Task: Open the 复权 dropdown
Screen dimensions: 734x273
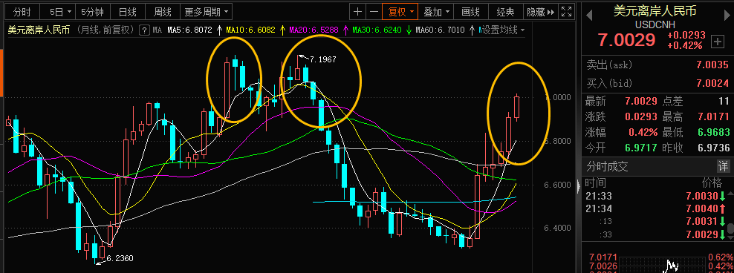Action: pyautogui.click(x=400, y=12)
